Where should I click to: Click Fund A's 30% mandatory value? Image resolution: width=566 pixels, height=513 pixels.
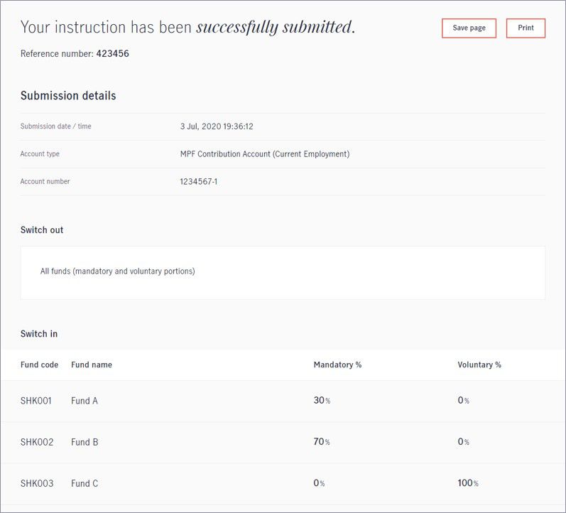(322, 400)
